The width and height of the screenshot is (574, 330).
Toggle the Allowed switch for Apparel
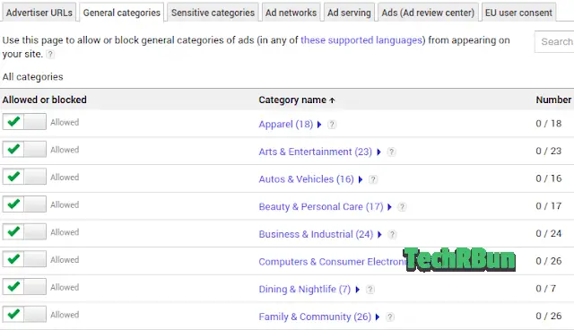click(x=24, y=122)
